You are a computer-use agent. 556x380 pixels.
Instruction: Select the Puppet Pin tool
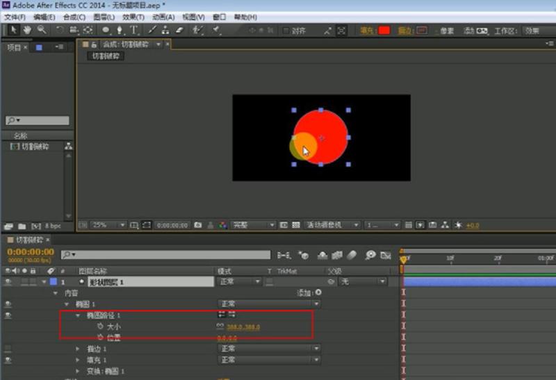[x=216, y=30]
